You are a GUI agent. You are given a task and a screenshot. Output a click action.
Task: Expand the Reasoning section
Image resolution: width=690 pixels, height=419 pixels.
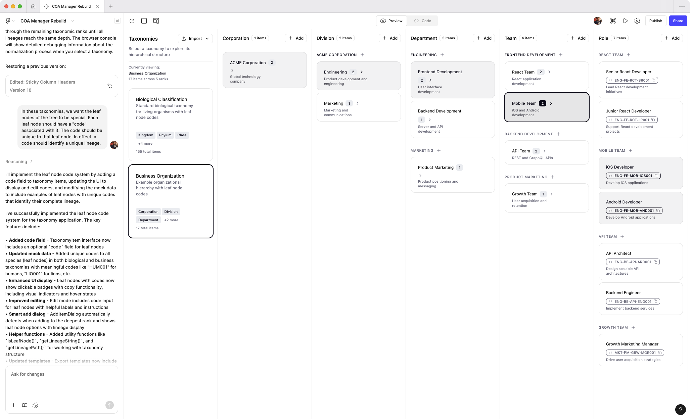19,161
